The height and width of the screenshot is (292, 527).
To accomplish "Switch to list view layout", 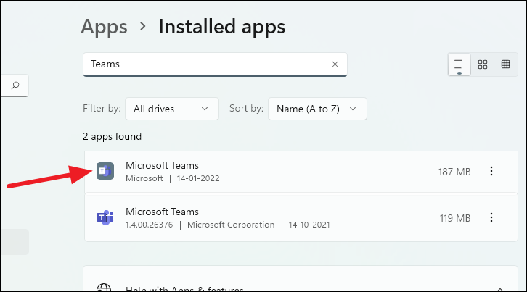I will 459,64.
